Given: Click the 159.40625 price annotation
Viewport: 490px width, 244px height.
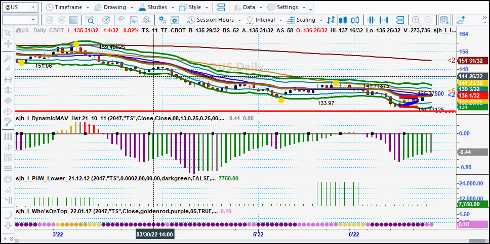Looking at the screenshot, I should pos(112,47).
